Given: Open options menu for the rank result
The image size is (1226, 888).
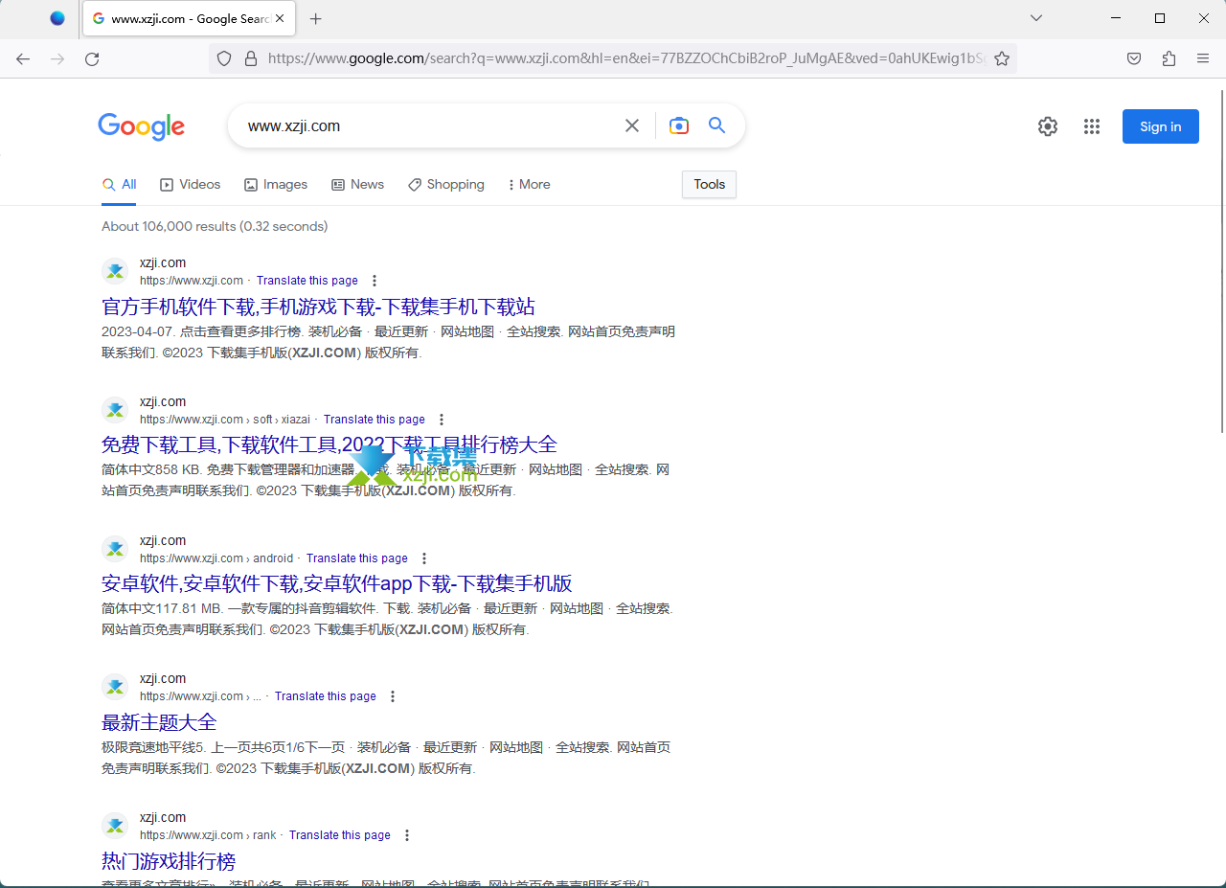Looking at the screenshot, I should [407, 835].
